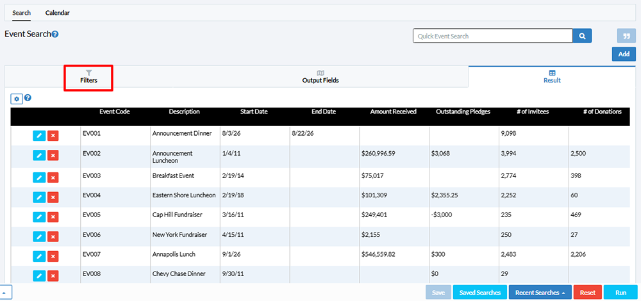Switch to the Output Fields tab
The image size is (641, 301).
coord(320,77)
